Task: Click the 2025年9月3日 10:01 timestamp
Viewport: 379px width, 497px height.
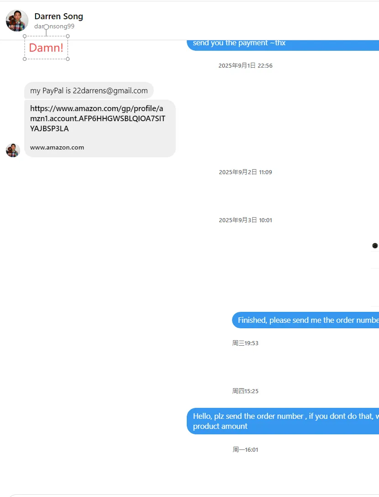Action: (x=245, y=220)
